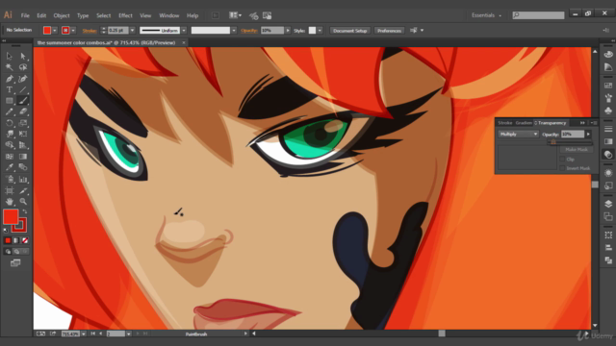Click the Preferences button

pyautogui.click(x=389, y=31)
